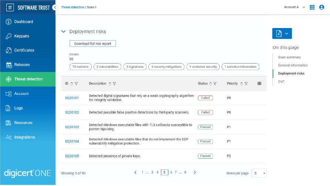Open issue SQ30103 link
Image resolution: width=330 pixels, height=186 pixels.
tap(72, 127)
